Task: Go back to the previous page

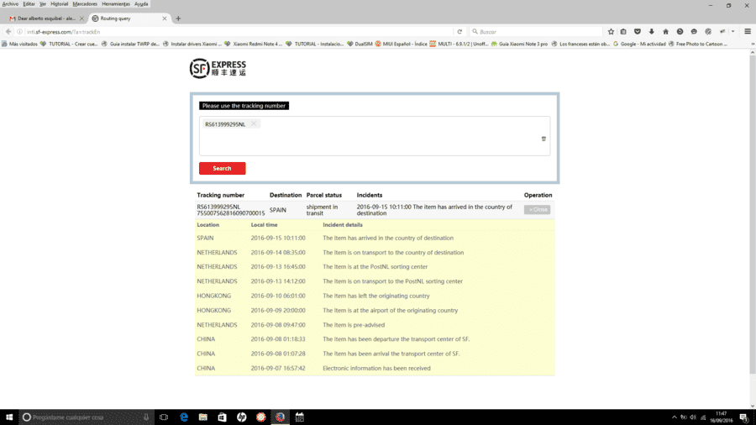Action: (8, 32)
